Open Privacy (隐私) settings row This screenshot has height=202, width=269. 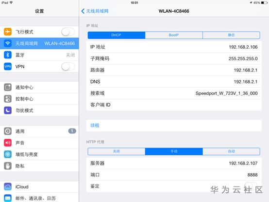coord(39,165)
